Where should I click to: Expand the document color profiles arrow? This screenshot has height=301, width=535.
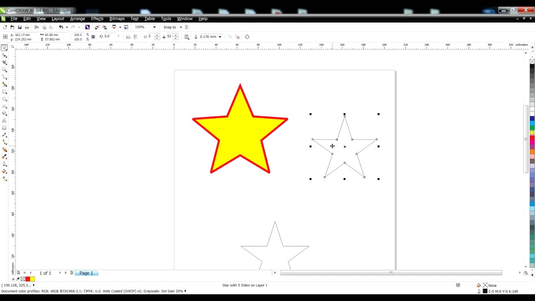point(185,291)
